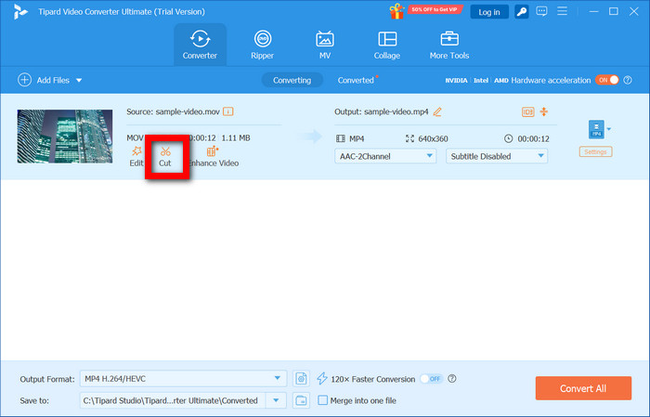This screenshot has width=650, height=417.
Task: Toggle Hardware acceleration switch
Action: tap(606, 80)
